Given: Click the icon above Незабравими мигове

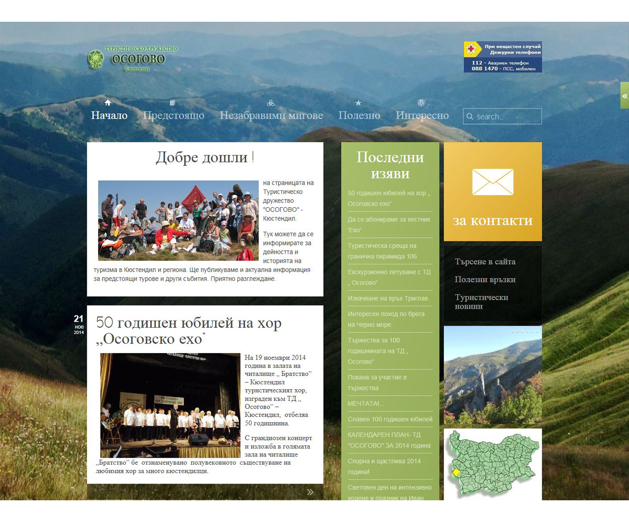Looking at the screenshot, I should [x=271, y=103].
